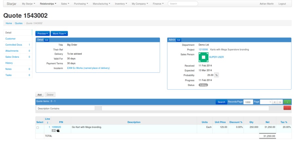
Task: Go to the previous page arrow
Action: pos(275,102)
